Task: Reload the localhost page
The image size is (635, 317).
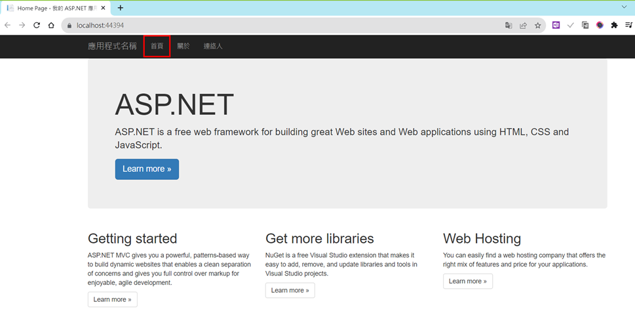Action: point(37,25)
